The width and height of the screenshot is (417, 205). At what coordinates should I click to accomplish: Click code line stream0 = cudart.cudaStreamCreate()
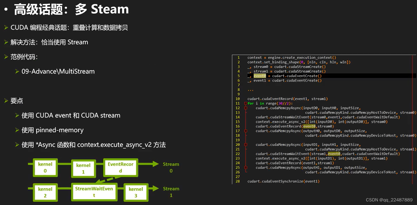(x=287, y=67)
